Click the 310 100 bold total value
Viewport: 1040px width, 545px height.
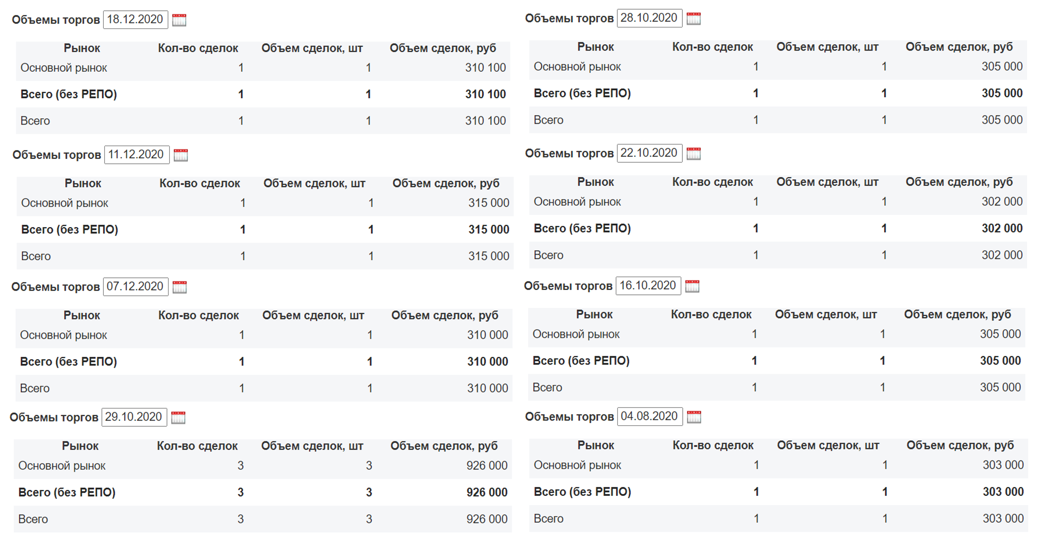click(485, 94)
